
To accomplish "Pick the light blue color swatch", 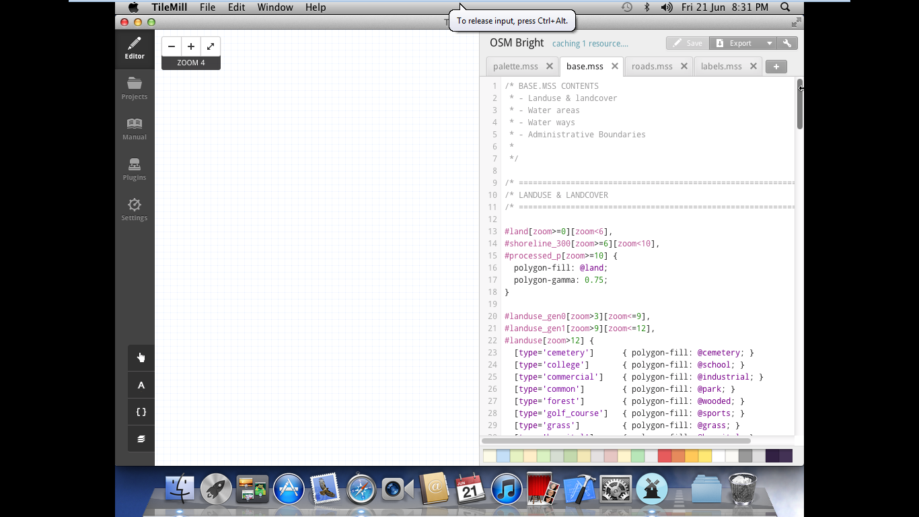I will coord(503,456).
